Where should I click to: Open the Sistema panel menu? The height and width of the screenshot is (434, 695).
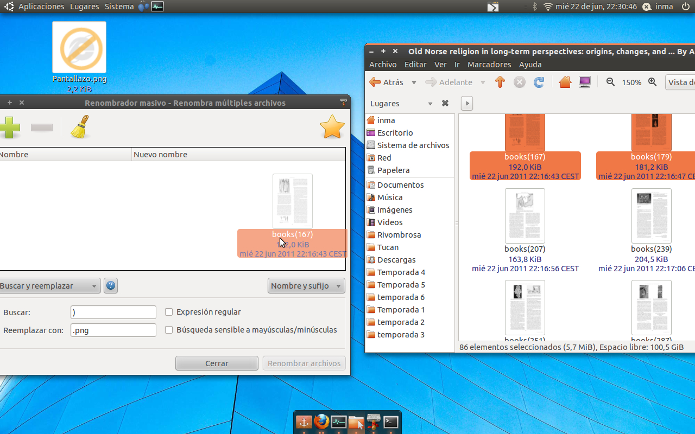coord(119,7)
